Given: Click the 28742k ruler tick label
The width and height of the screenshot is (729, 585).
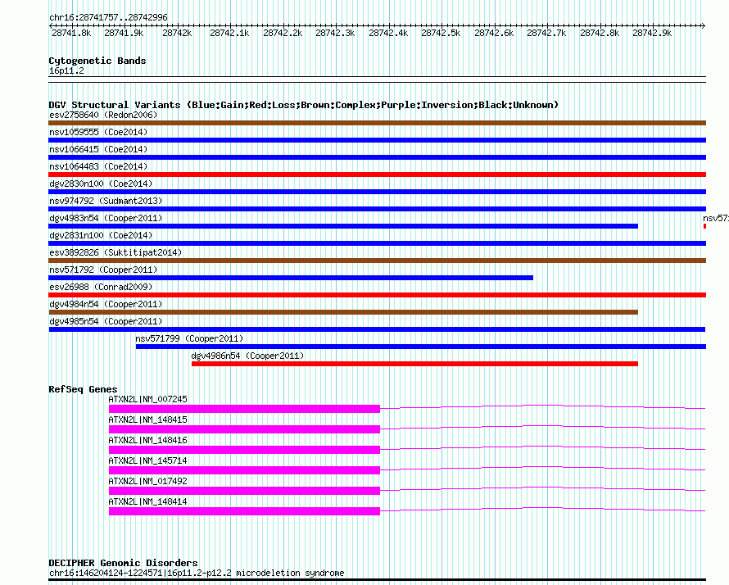Looking at the screenshot, I should pyautogui.click(x=177, y=33).
